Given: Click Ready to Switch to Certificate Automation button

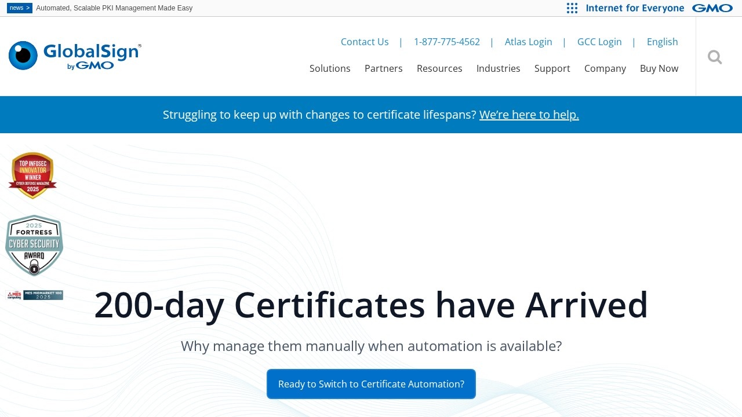Looking at the screenshot, I should (x=371, y=384).
